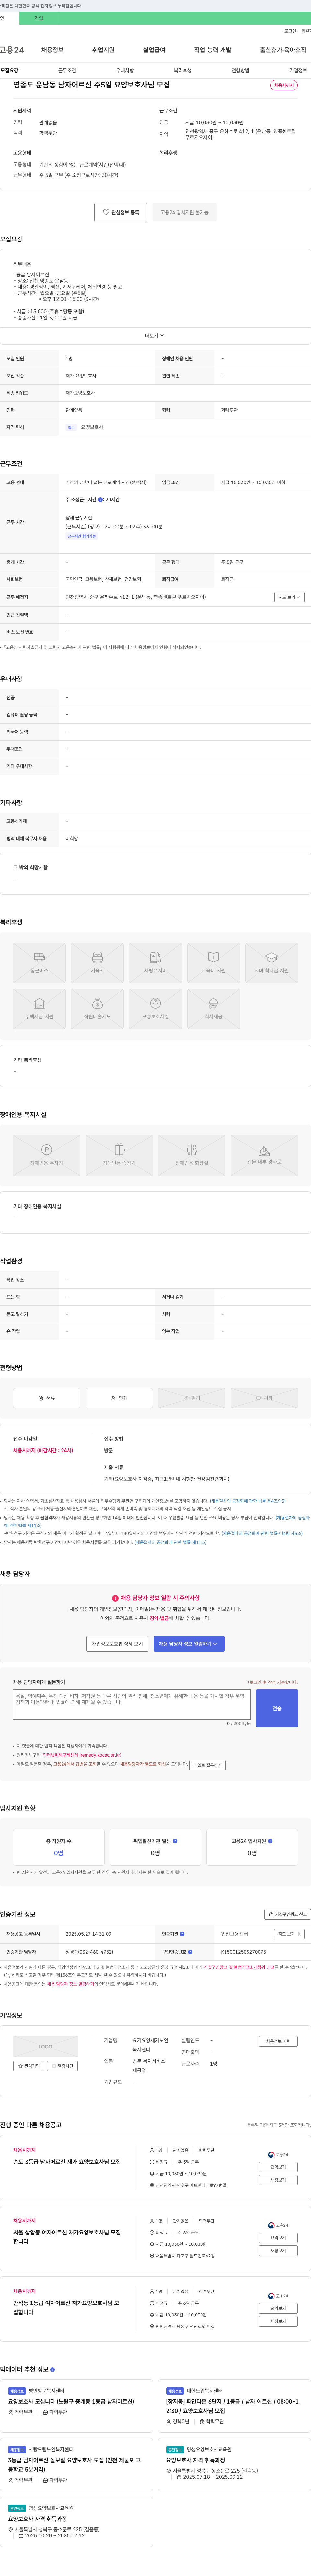This screenshot has width=311, height=2576.
Task: Click the info icon next to 인증기관
Action: tap(182, 1934)
